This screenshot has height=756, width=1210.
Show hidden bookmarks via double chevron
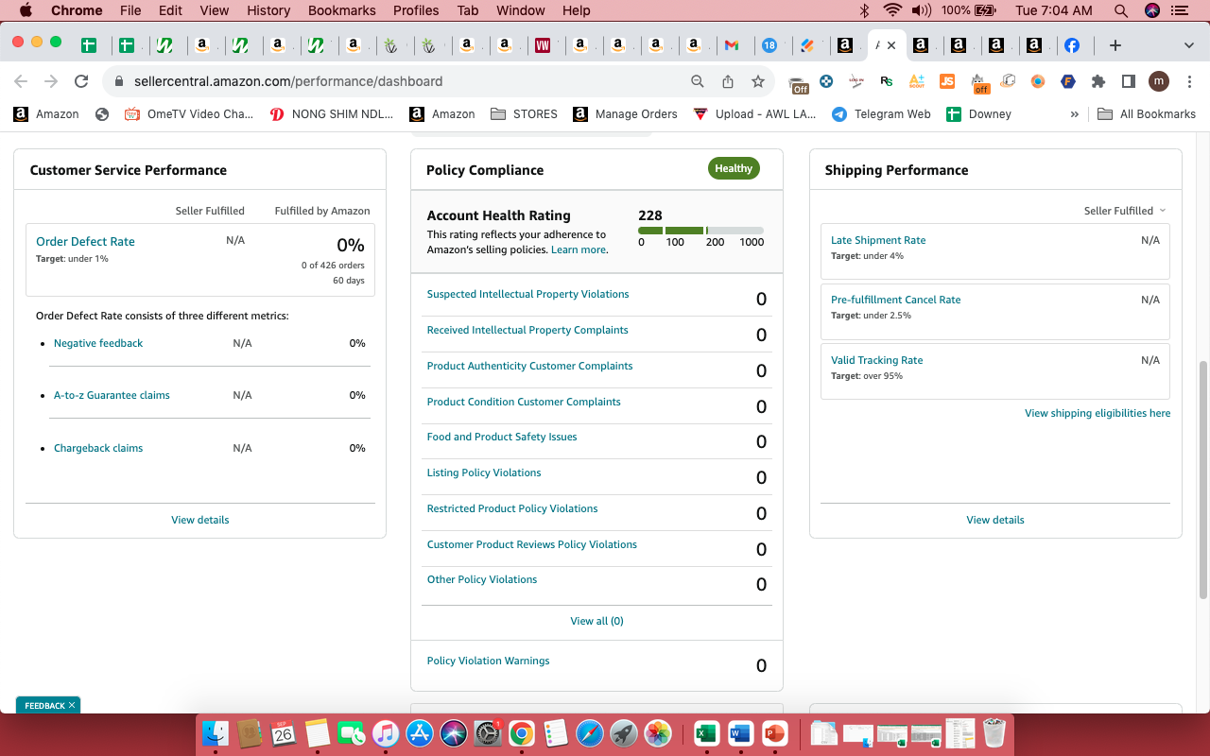[x=1074, y=113]
